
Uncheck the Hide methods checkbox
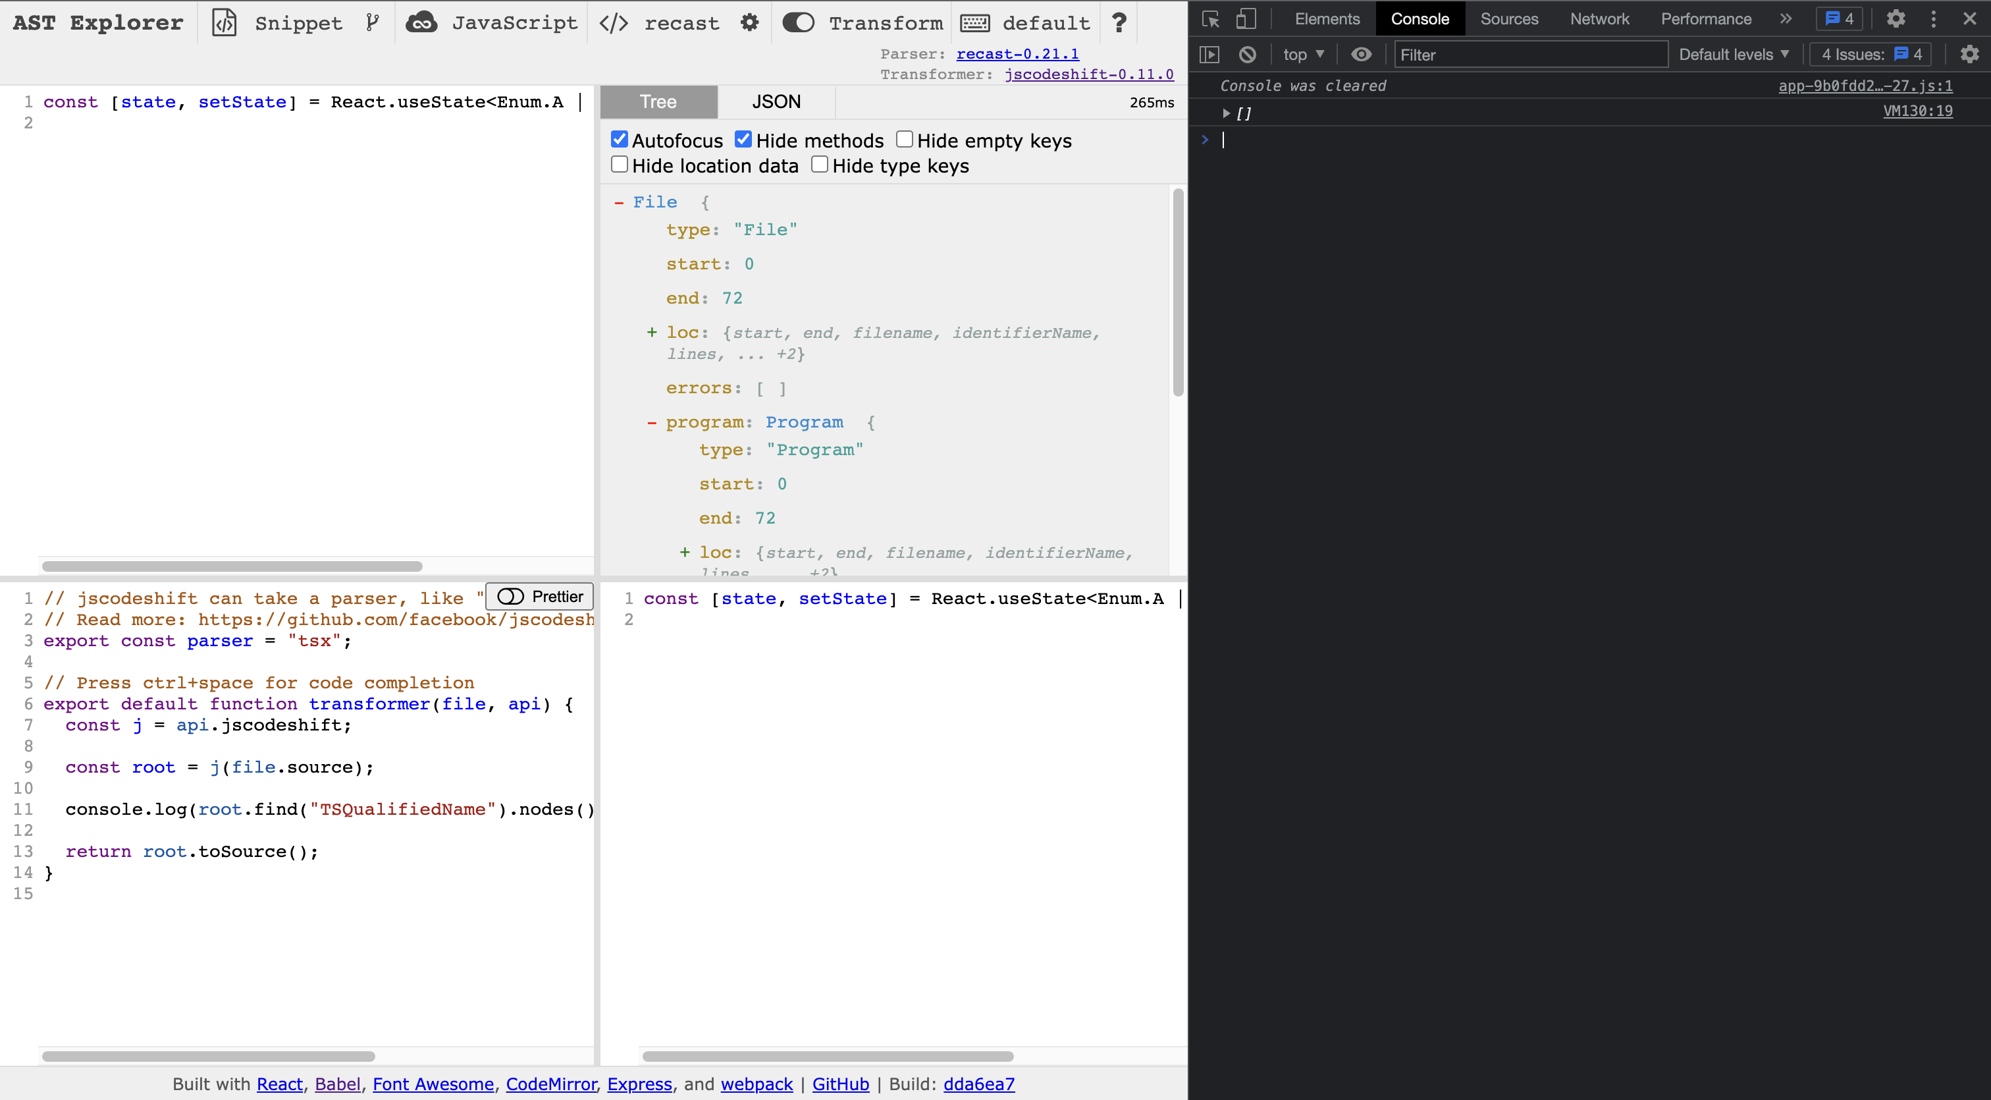pyautogui.click(x=743, y=138)
